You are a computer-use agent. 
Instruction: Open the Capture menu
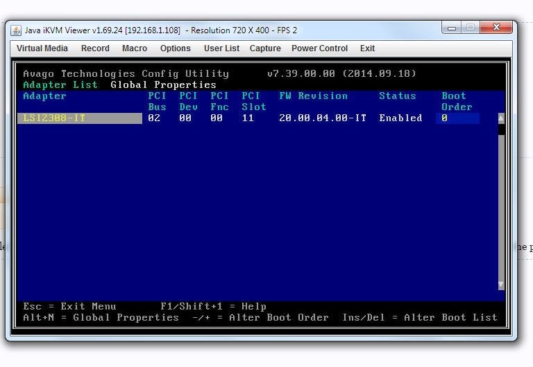coord(265,48)
